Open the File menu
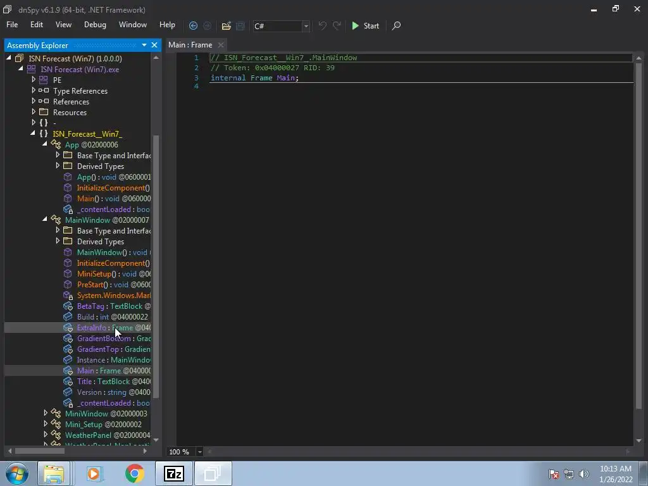The width and height of the screenshot is (648, 486). 12,25
